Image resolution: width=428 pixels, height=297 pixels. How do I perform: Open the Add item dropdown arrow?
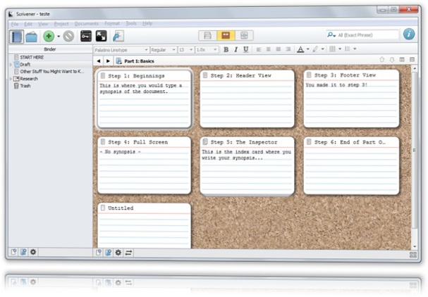point(59,36)
